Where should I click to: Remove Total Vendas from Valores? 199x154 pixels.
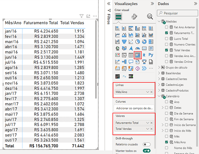152,129
